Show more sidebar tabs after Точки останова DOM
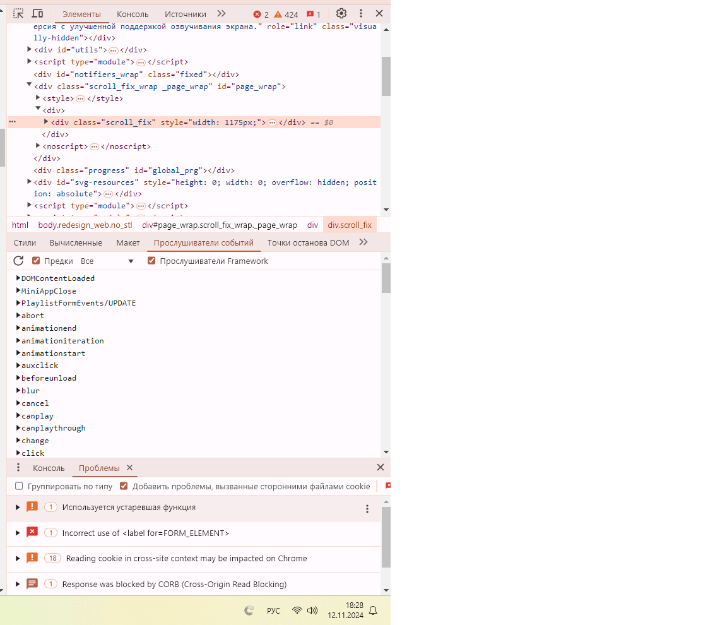Screen dimensions: 727x625 click(363, 242)
